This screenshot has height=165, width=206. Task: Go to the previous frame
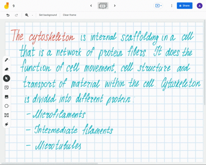click(91, 6)
